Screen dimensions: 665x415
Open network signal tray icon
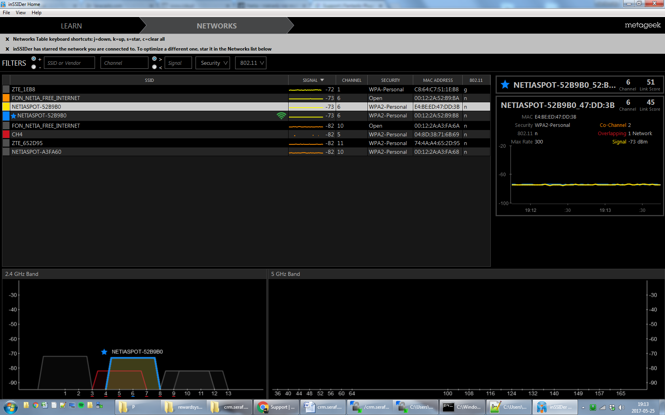602,407
